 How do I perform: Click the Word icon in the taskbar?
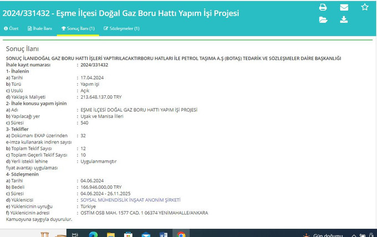tap(164, 235)
